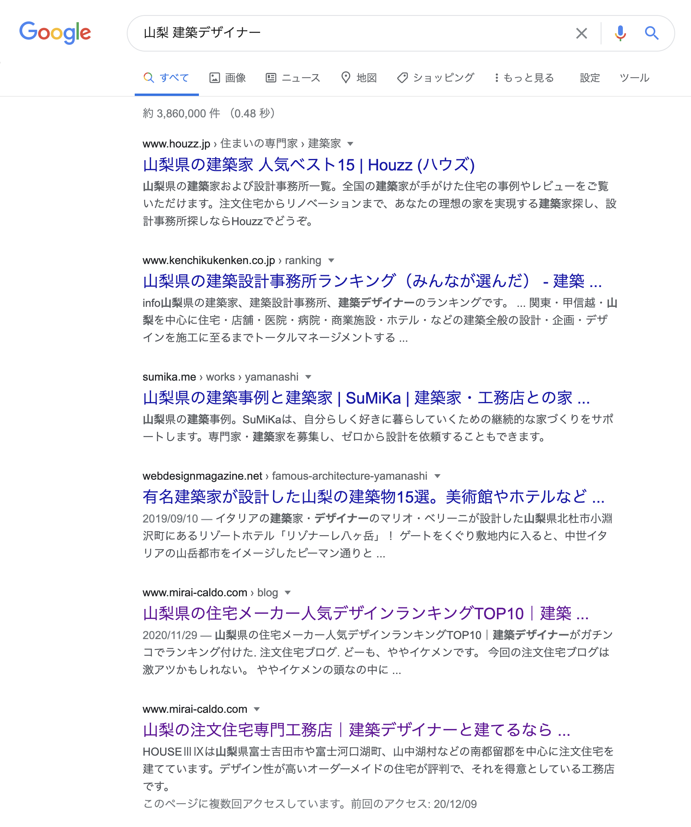The width and height of the screenshot is (691, 827).
Task: Switch to the 画像 tab
Action: coord(228,78)
